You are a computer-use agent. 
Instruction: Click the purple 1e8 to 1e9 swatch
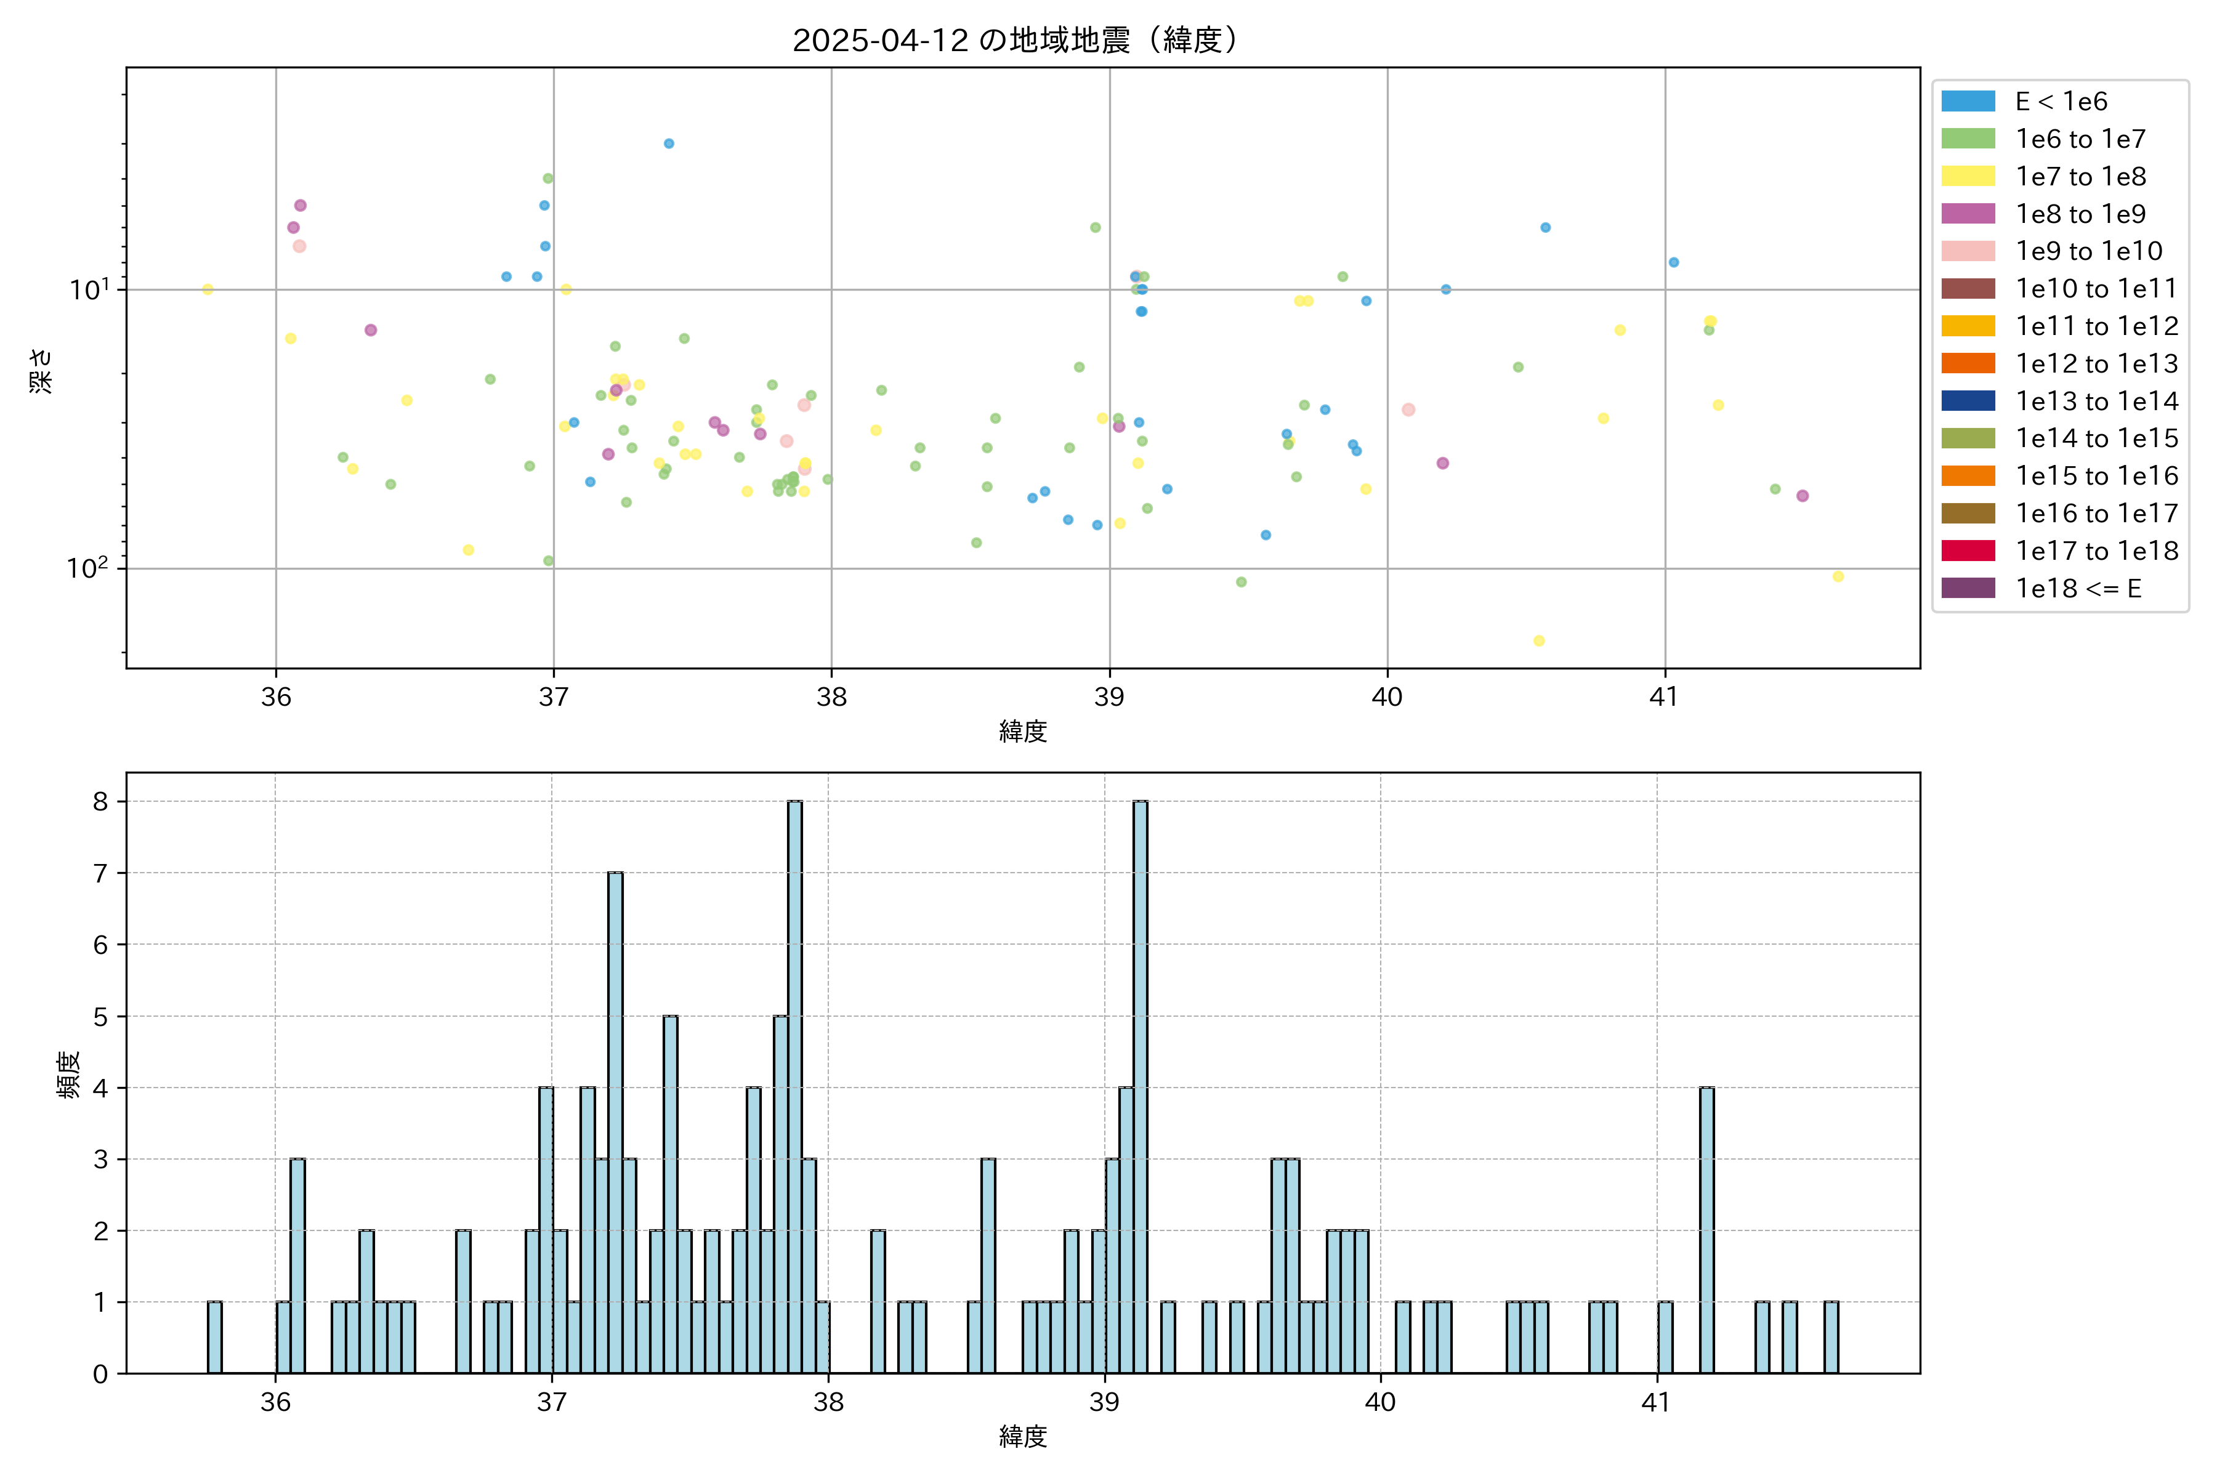click(1967, 214)
